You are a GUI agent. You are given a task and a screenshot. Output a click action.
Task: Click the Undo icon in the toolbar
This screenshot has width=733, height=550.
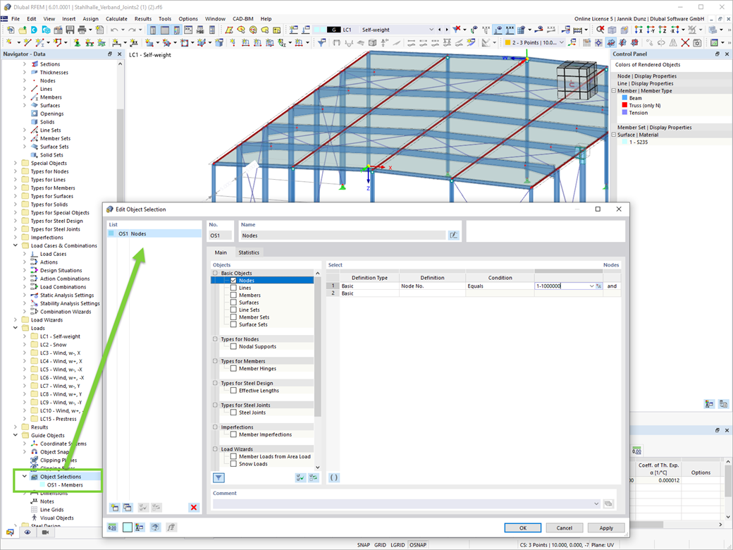pyautogui.click(x=115, y=30)
